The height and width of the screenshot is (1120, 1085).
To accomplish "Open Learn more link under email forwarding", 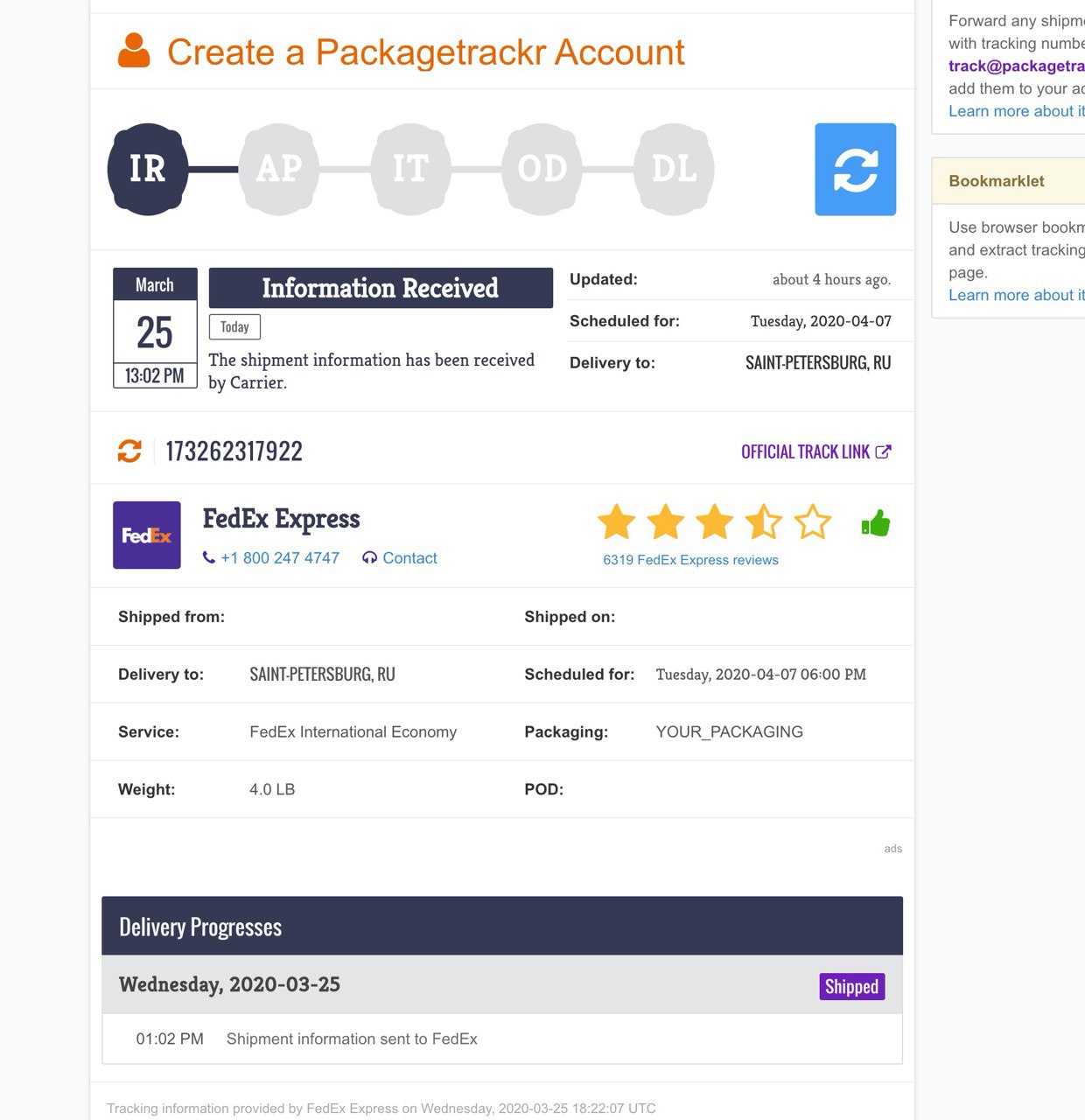I will tap(1017, 111).
